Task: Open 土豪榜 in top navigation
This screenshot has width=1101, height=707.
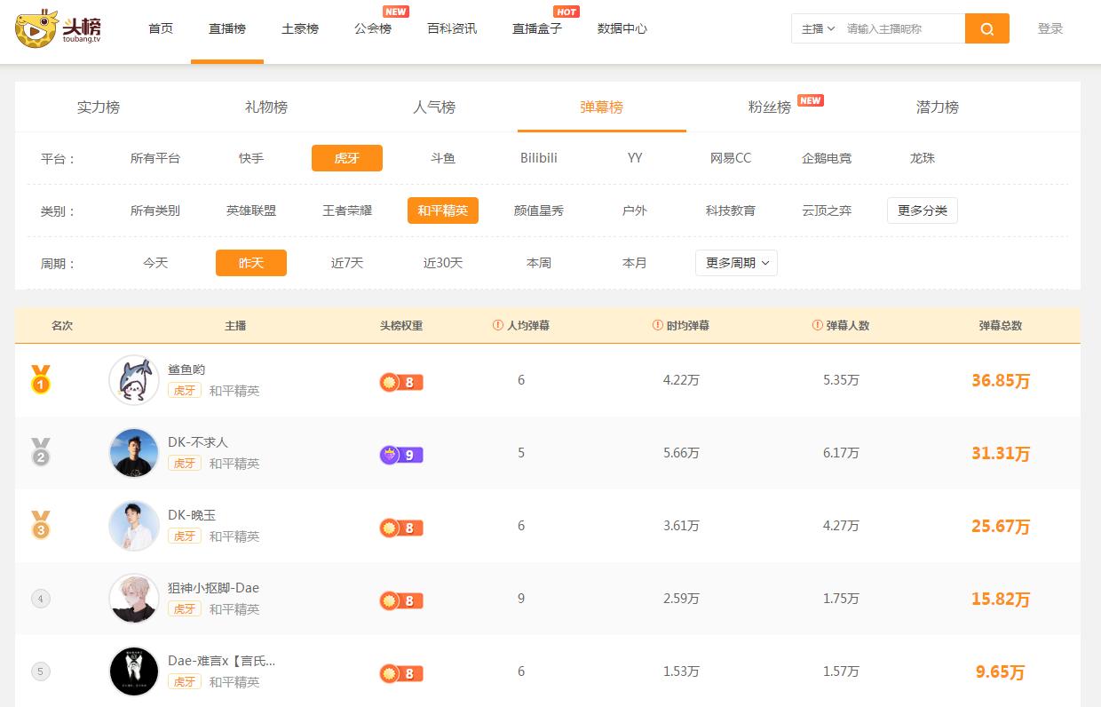Action: pyautogui.click(x=300, y=28)
